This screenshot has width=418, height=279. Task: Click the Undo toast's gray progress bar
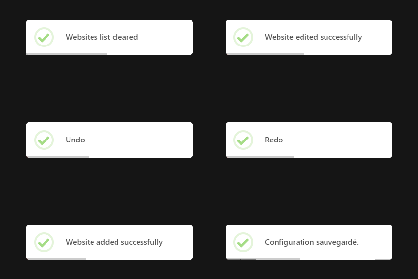pyautogui.click(x=58, y=156)
